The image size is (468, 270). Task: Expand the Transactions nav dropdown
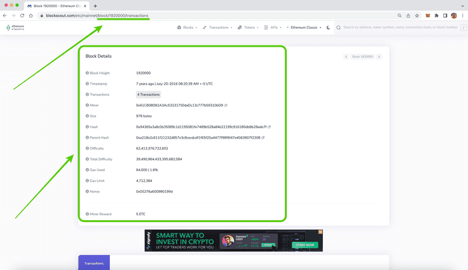(218, 28)
